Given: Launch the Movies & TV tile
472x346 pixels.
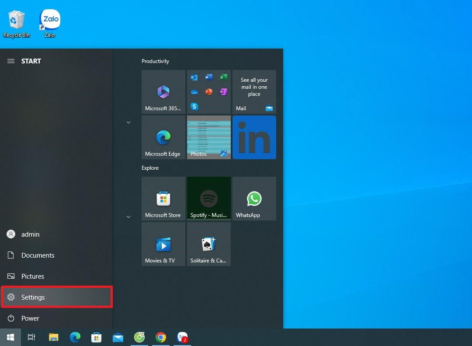Looking at the screenshot, I should pyautogui.click(x=163, y=244).
